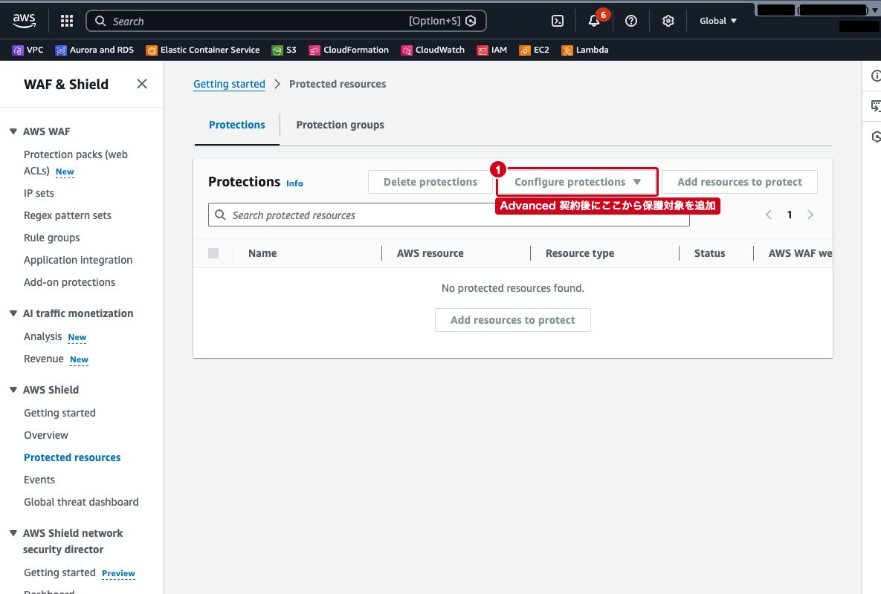This screenshot has width=881, height=594.
Task: Open the settings gear icon
Action: pyautogui.click(x=668, y=21)
